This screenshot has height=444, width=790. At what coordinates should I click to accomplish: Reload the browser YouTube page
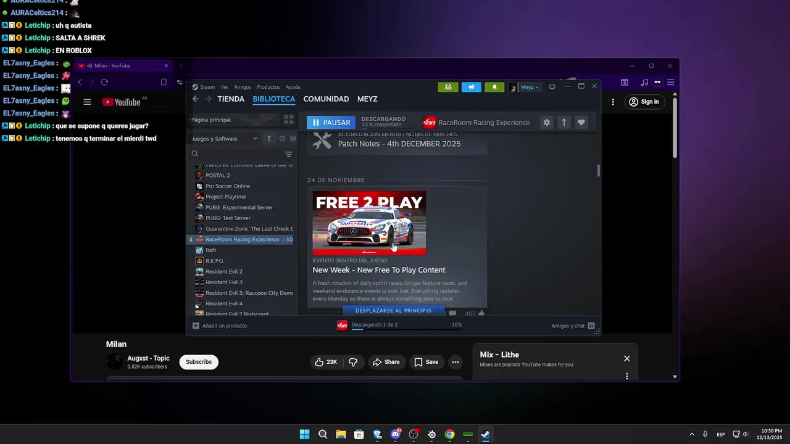click(104, 82)
